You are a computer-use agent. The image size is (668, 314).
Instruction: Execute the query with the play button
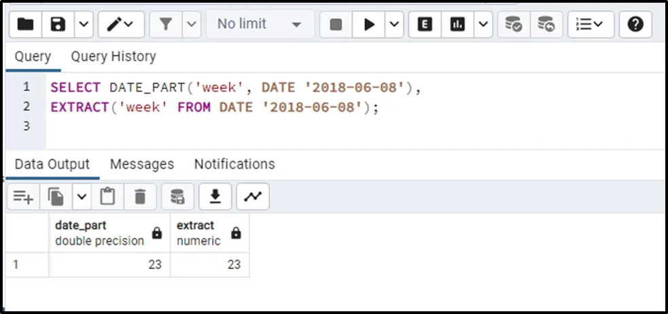[370, 24]
